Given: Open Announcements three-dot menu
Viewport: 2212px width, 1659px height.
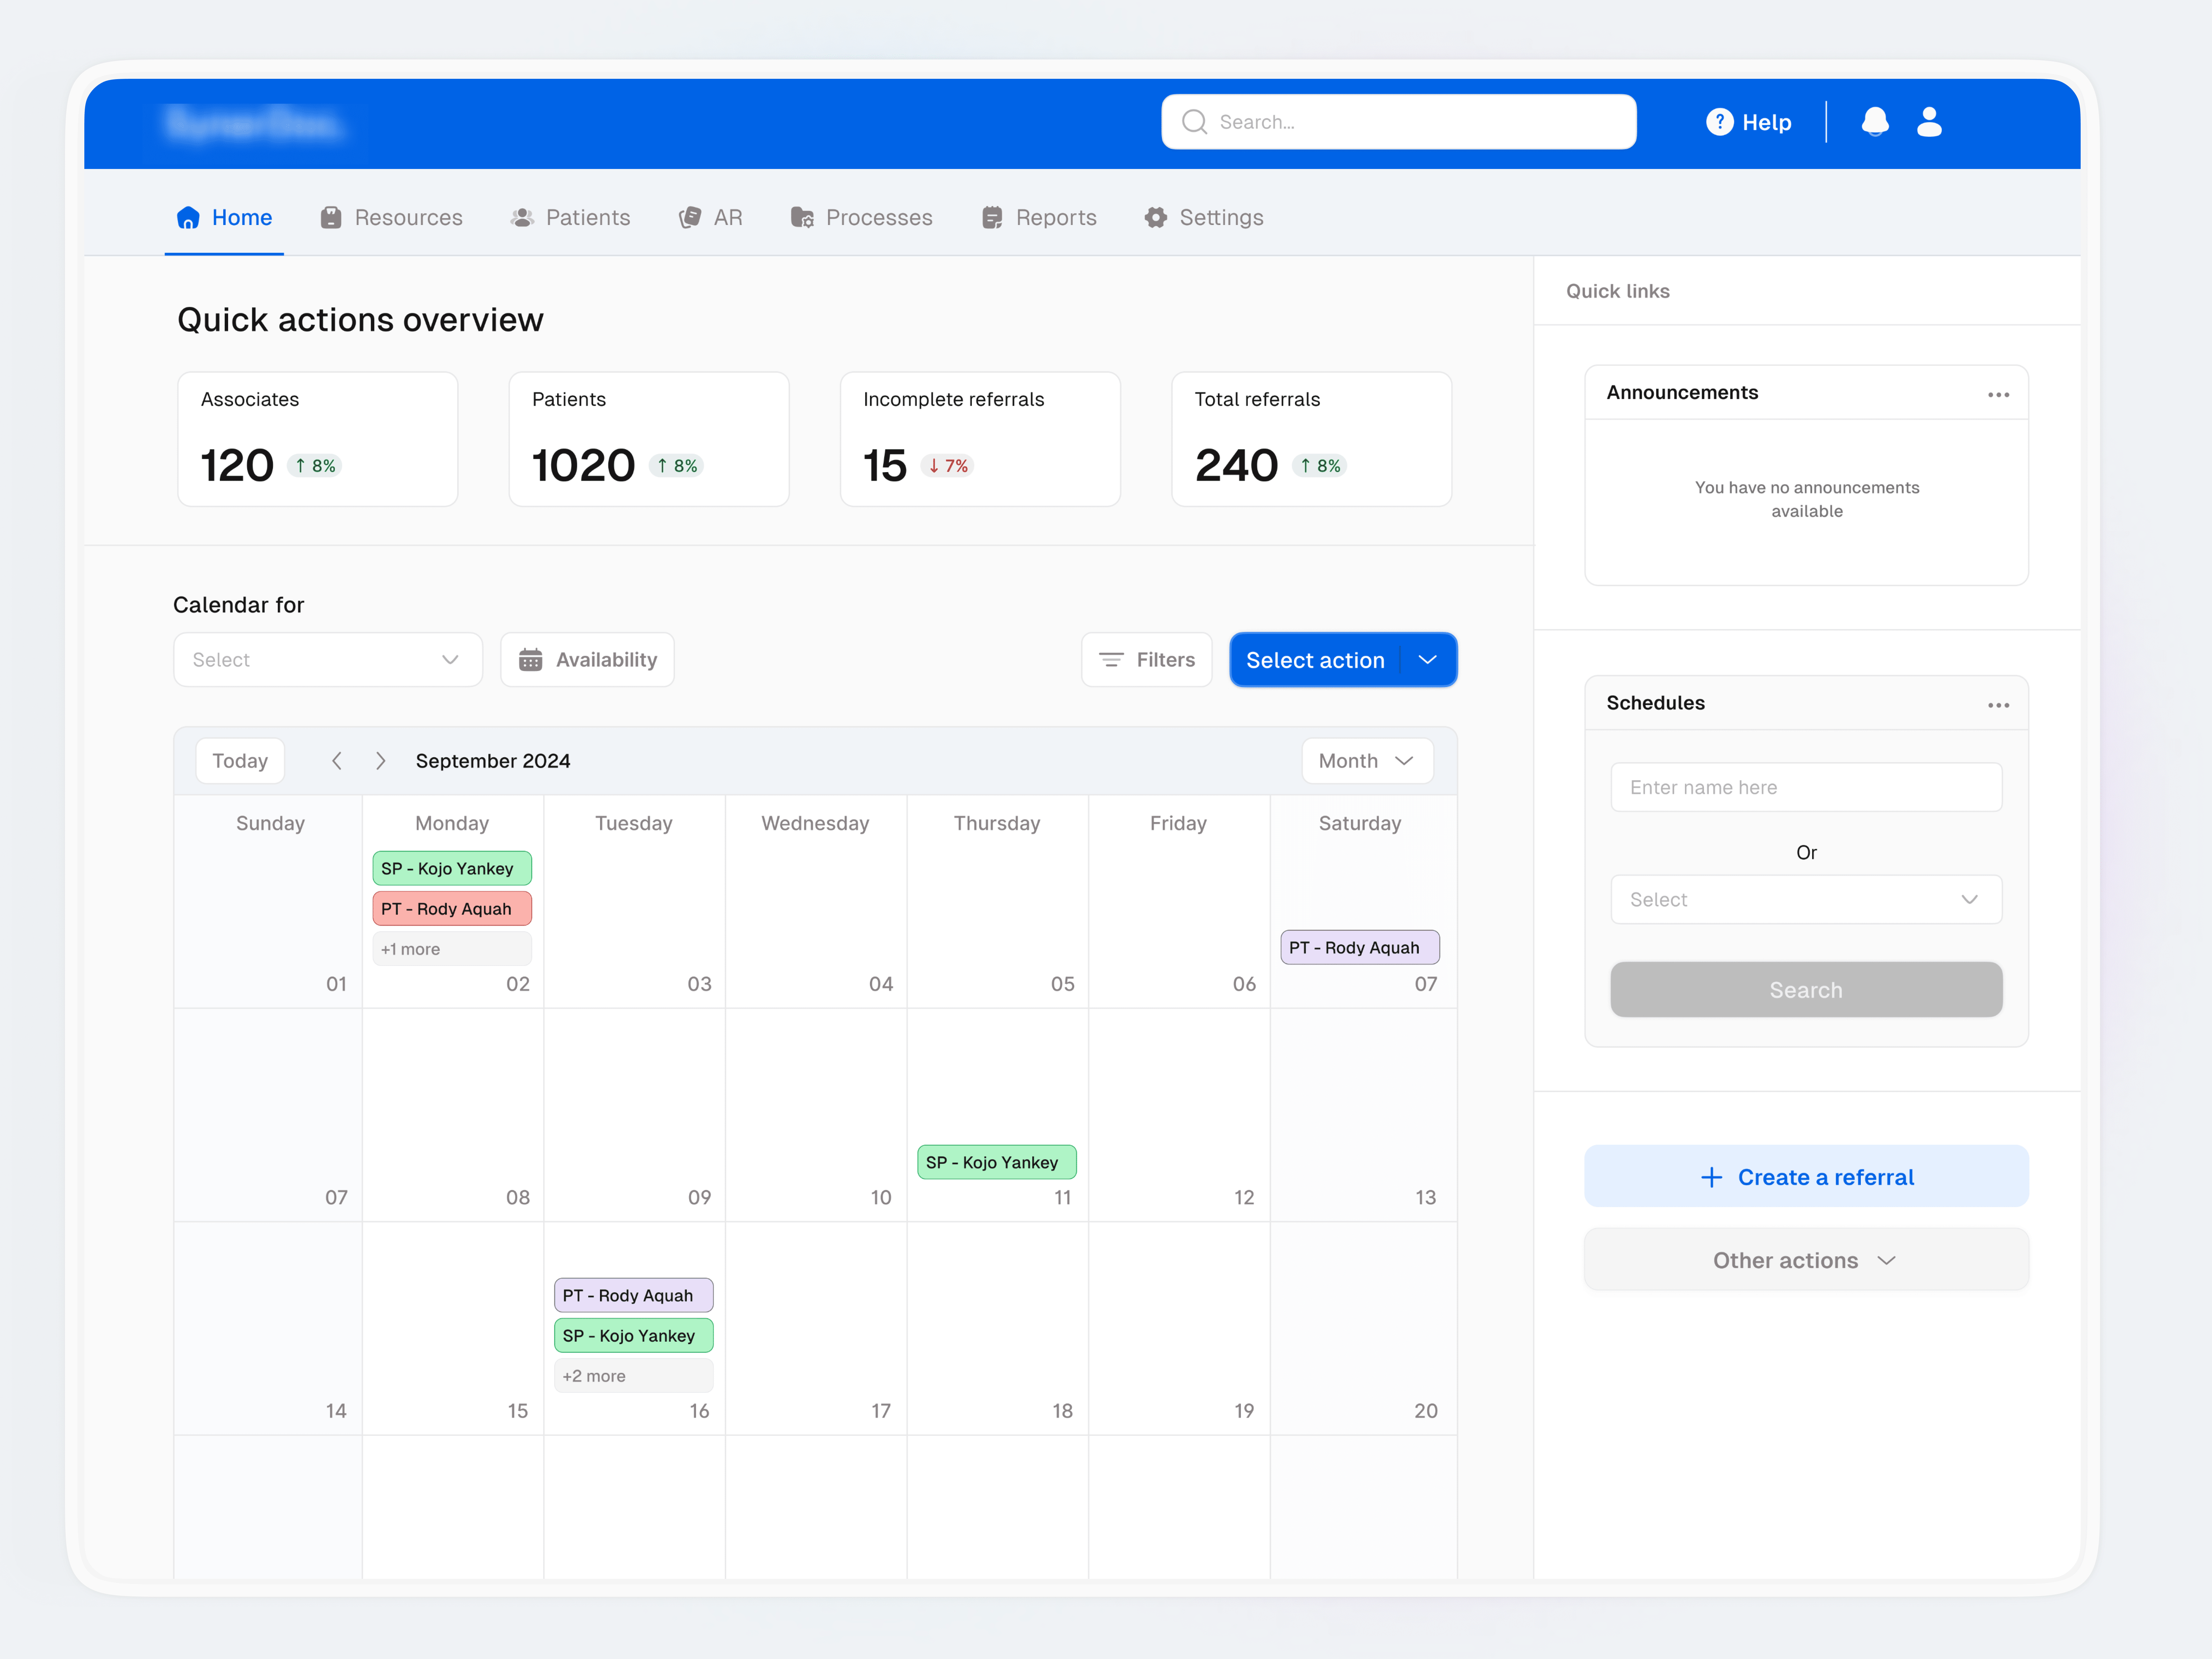Looking at the screenshot, I should tap(1998, 395).
